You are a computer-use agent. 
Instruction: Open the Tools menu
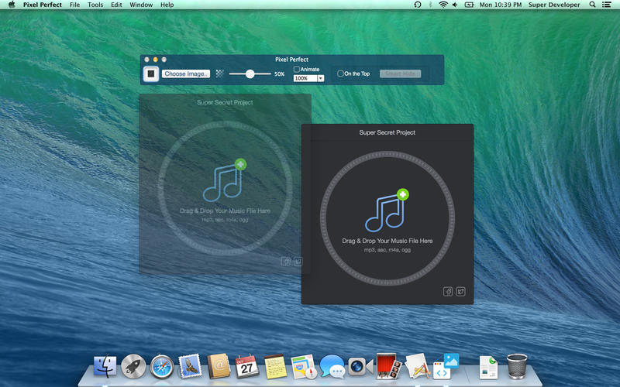(x=95, y=5)
